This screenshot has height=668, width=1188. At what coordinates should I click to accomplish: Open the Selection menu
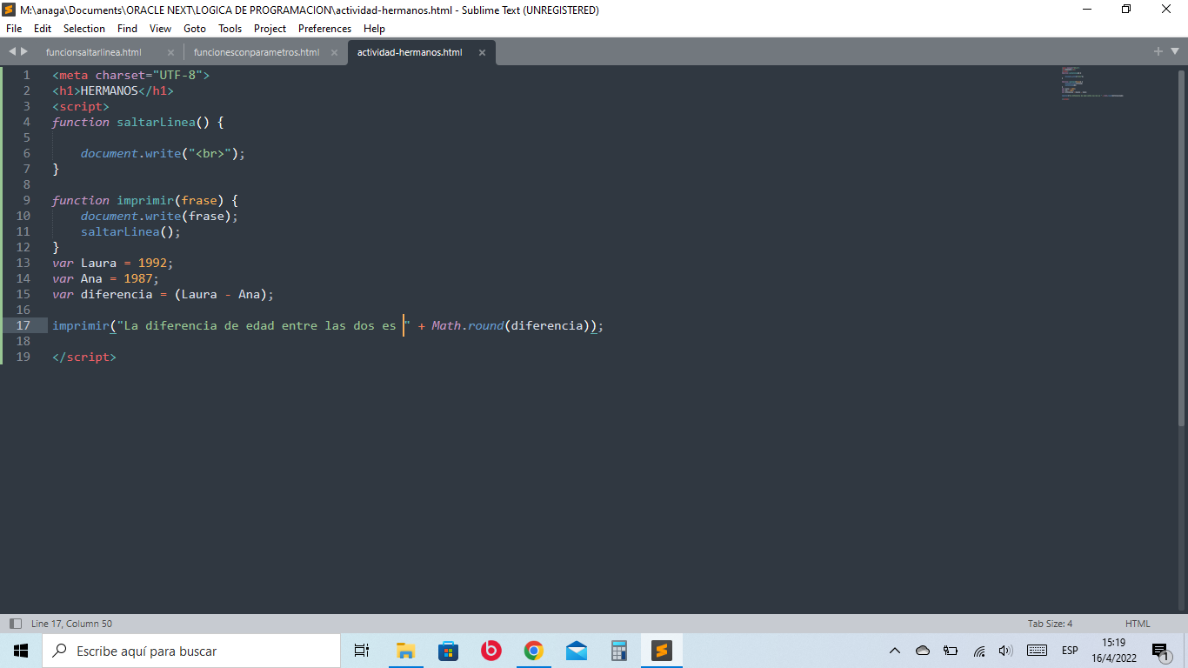(84, 29)
